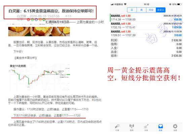Click the 出金 withdrawal row label
Viewport: 185px width, 134px height.
[114, 52]
